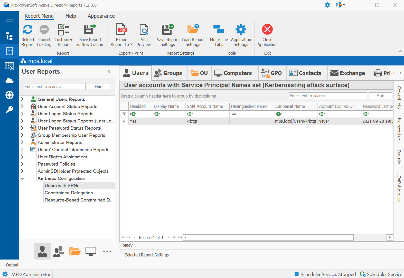The image size is (404, 278).
Task: Select Constrained Delegation report
Action: pos(69,193)
